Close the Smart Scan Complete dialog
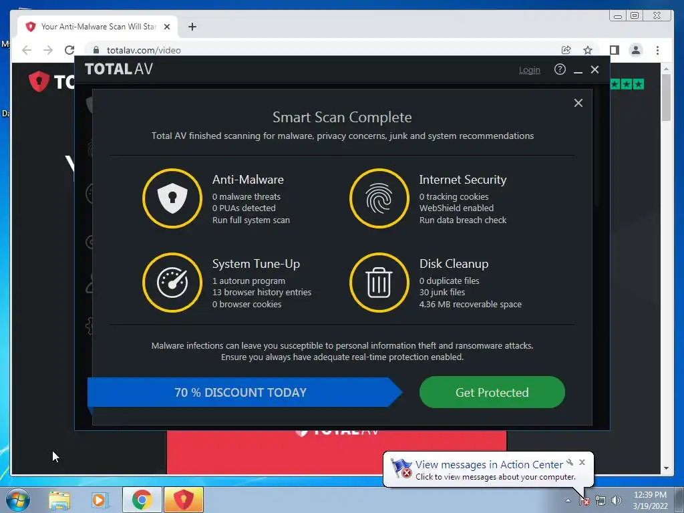Screen dimensions: 684x513 click(578, 103)
